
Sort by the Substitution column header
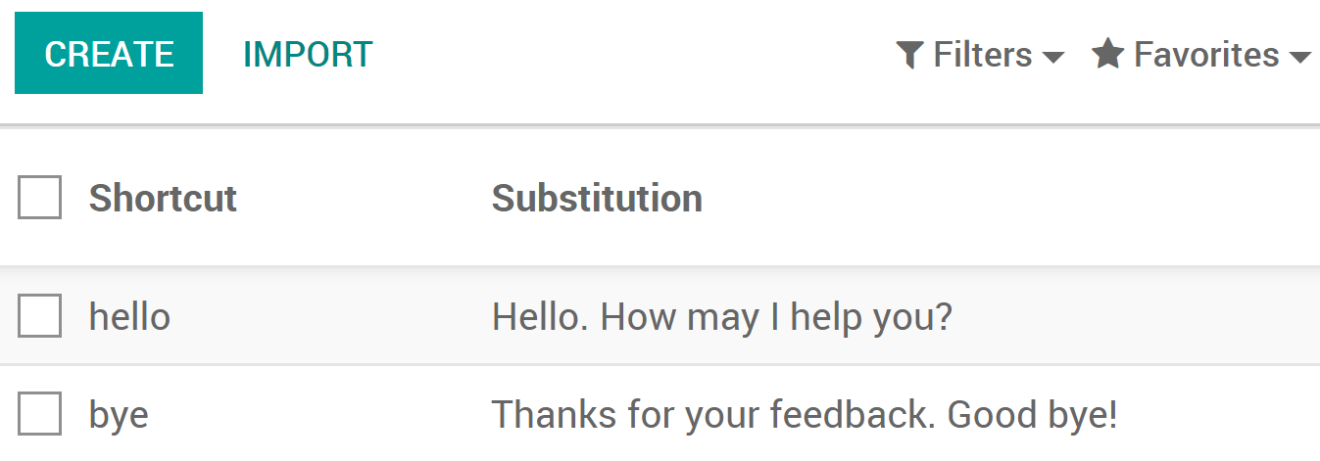point(597,199)
